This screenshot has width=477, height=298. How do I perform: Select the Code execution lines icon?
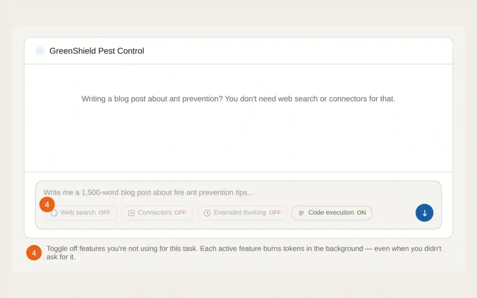click(x=301, y=213)
